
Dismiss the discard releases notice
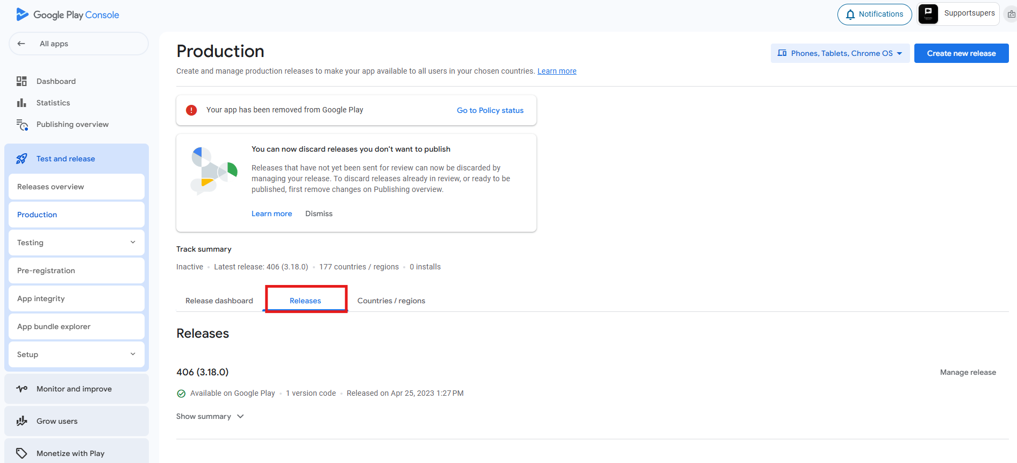click(319, 213)
